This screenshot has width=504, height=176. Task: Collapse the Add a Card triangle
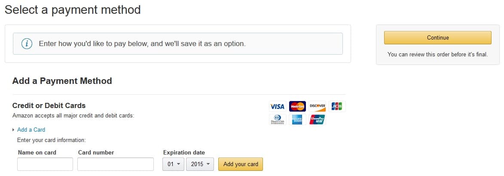[13, 130]
